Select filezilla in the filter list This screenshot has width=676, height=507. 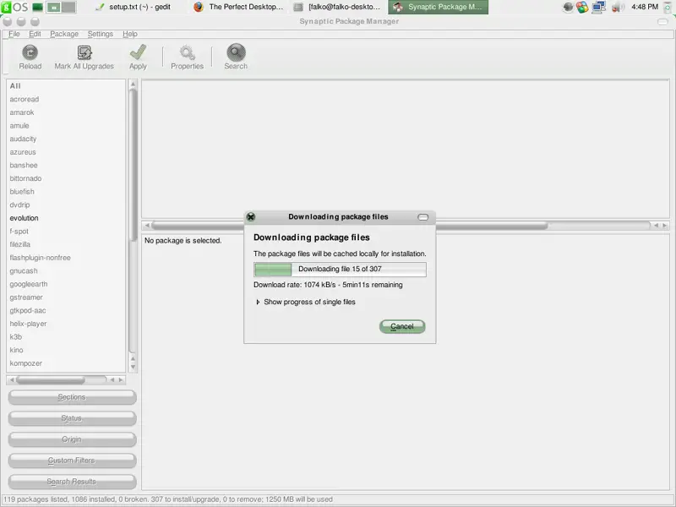[x=66, y=244]
